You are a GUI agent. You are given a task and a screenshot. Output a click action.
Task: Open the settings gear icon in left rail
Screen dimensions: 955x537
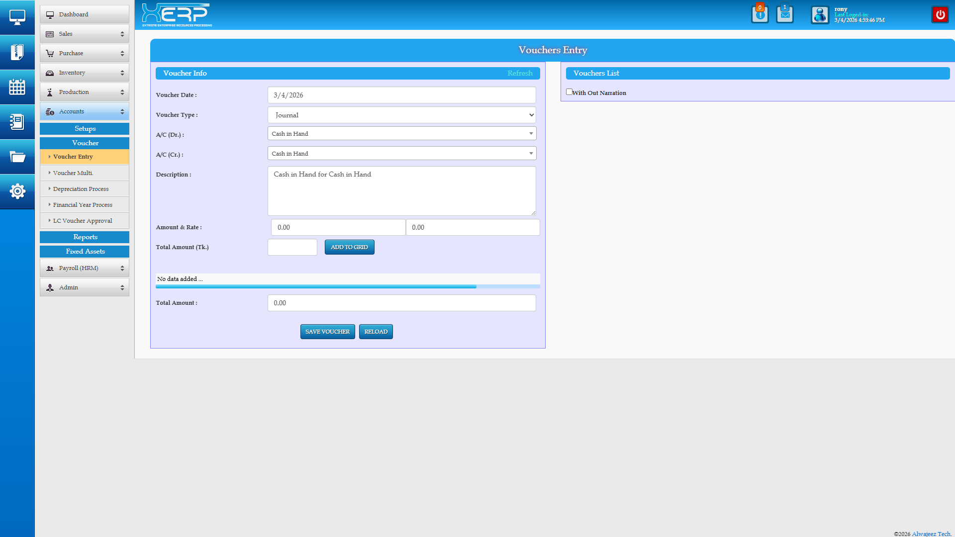point(17,191)
